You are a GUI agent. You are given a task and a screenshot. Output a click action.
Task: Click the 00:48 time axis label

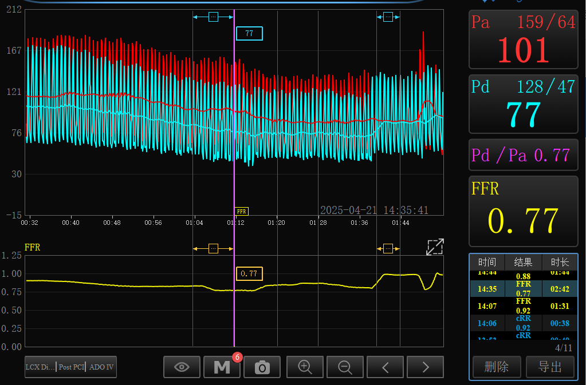click(x=112, y=223)
